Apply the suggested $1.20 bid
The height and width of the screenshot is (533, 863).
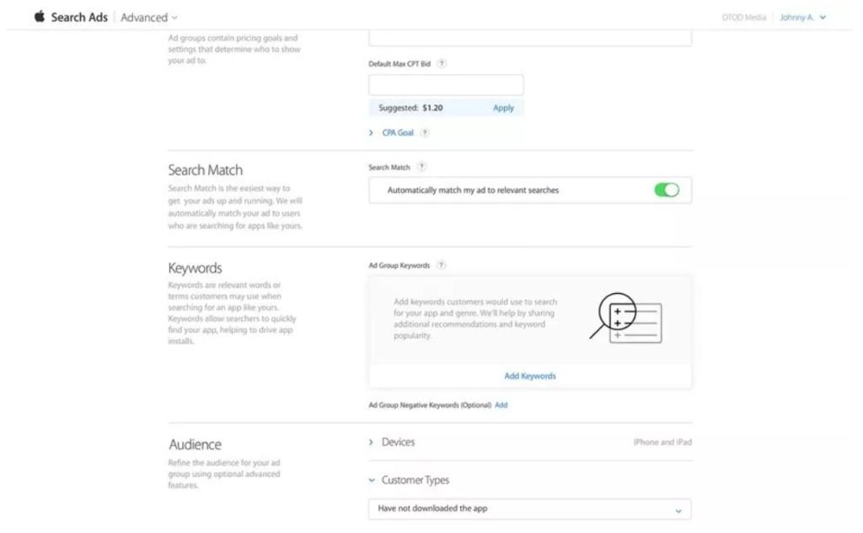(x=503, y=108)
